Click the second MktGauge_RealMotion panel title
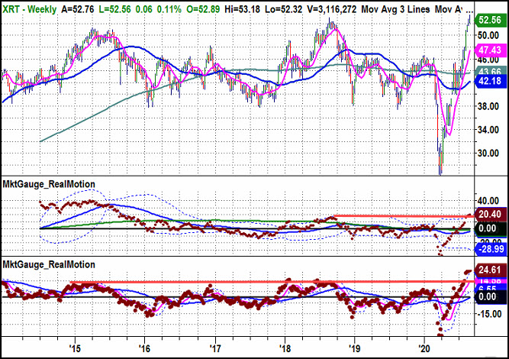509x359 pixels. pos(49,264)
